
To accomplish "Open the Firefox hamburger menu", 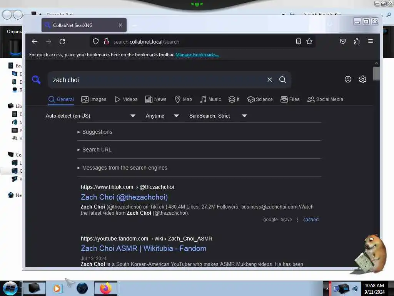I will (x=371, y=41).
